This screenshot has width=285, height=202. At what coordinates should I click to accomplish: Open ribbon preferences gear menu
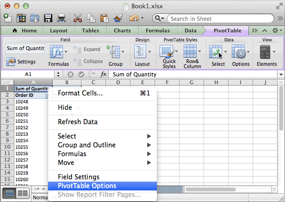click(277, 31)
